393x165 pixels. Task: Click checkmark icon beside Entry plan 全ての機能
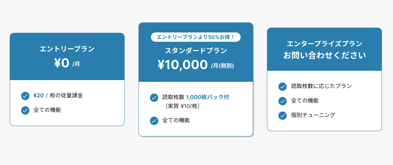[x=25, y=110]
